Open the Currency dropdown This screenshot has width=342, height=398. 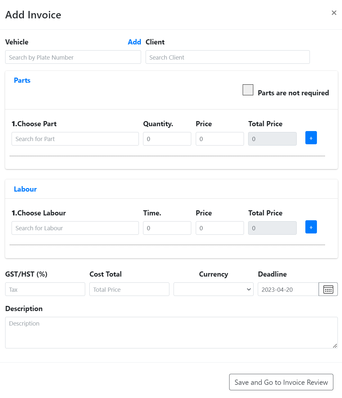click(213, 289)
